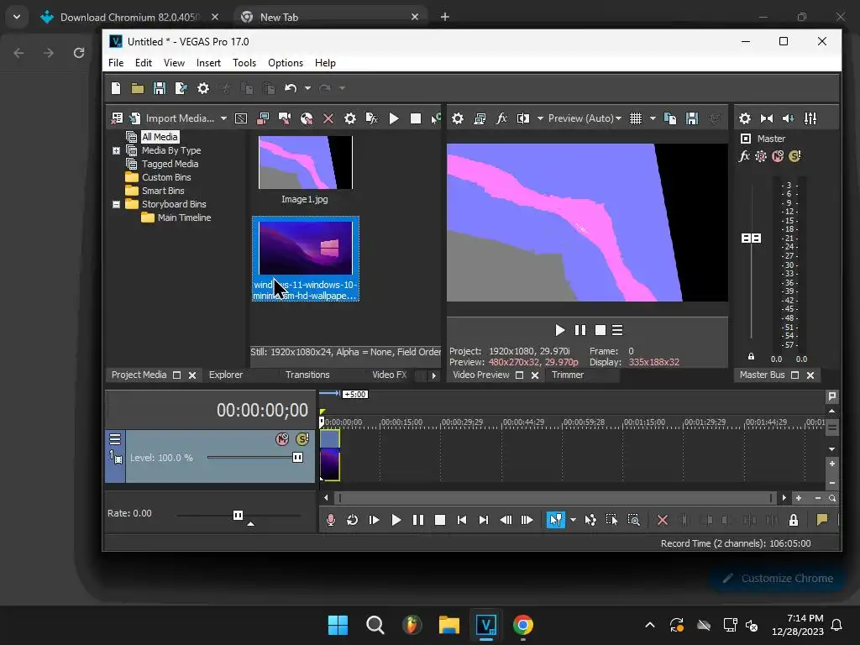Image resolution: width=860 pixels, height=645 pixels.
Task: Click the Preview on External Monitor icon
Action: [480, 118]
